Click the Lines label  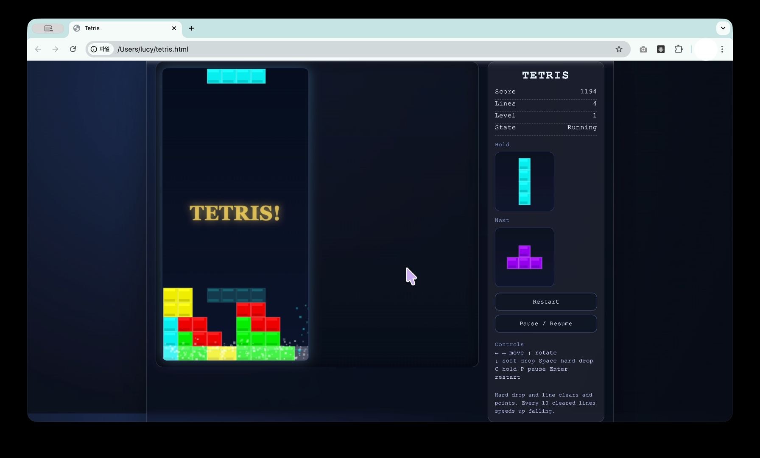[505, 103]
